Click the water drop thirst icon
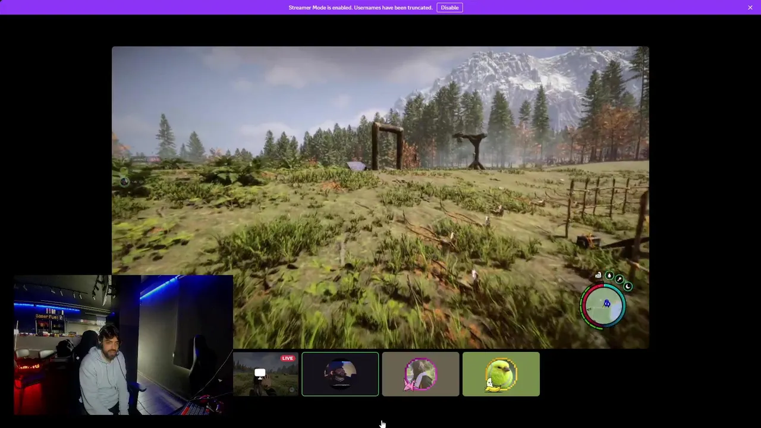 609,276
